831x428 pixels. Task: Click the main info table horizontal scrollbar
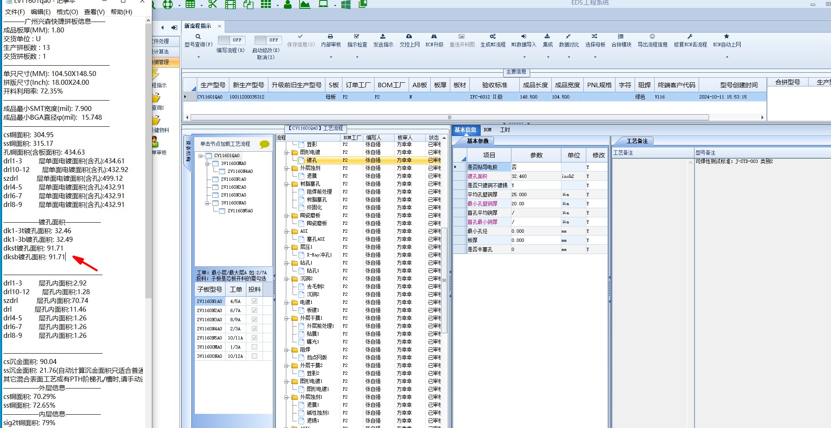tap(449, 118)
